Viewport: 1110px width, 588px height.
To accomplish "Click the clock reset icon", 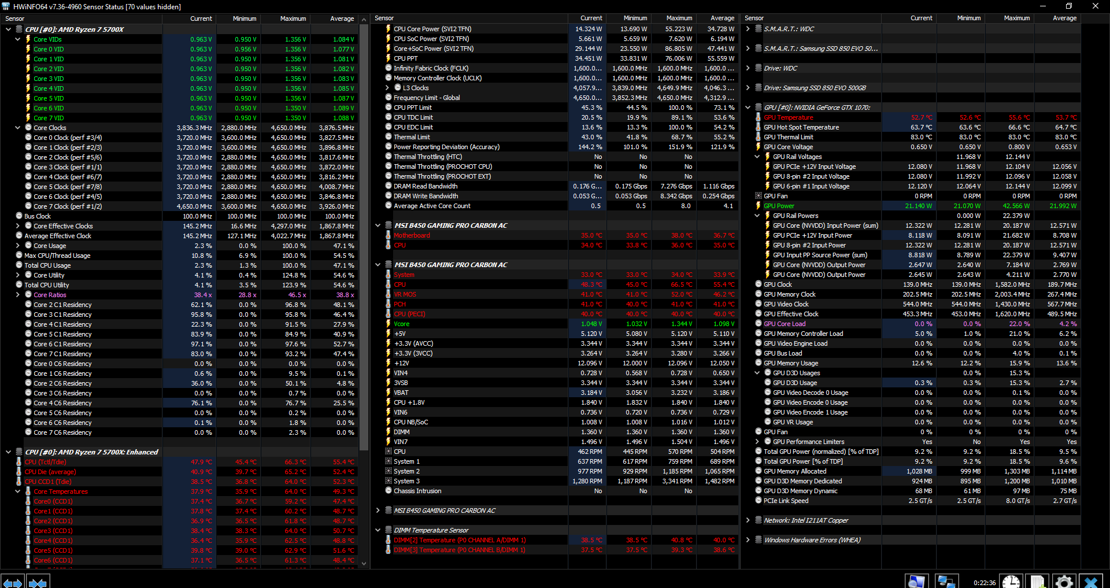I will coord(1011,582).
